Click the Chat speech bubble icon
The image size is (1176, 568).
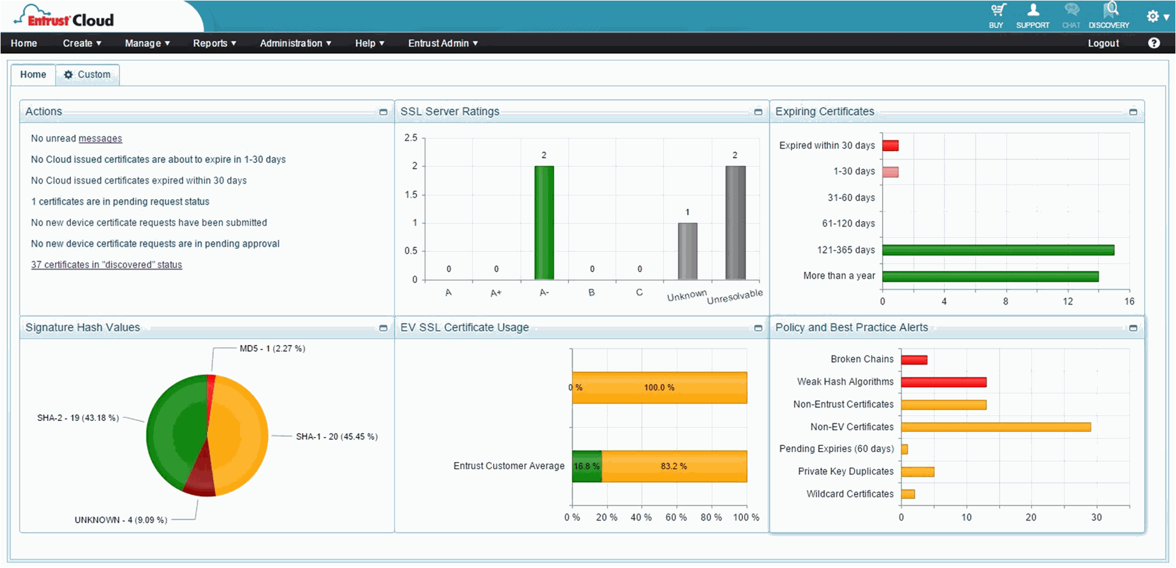[1071, 11]
